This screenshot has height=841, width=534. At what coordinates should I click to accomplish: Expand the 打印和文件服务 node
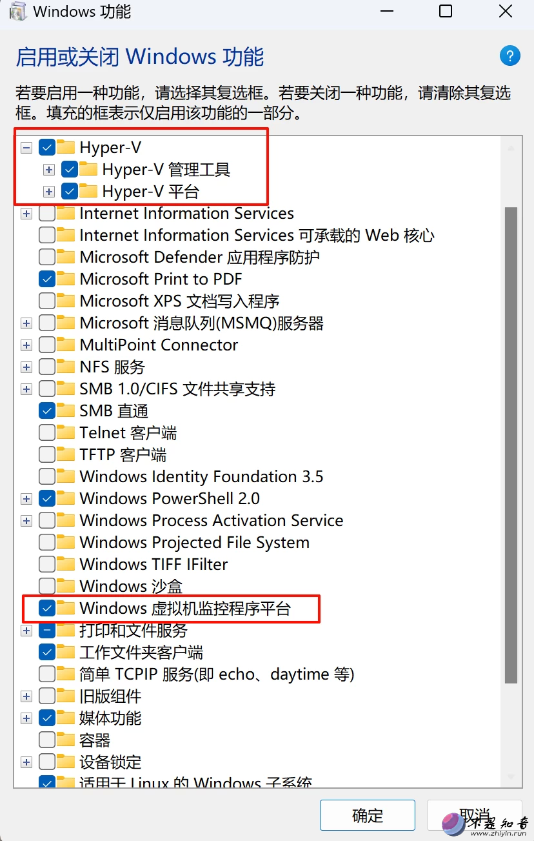pos(26,631)
